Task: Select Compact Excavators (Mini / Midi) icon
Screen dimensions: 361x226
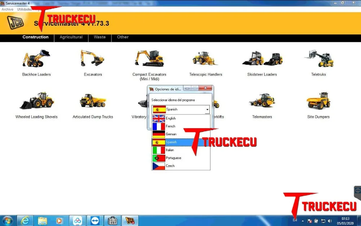Action: (x=149, y=58)
